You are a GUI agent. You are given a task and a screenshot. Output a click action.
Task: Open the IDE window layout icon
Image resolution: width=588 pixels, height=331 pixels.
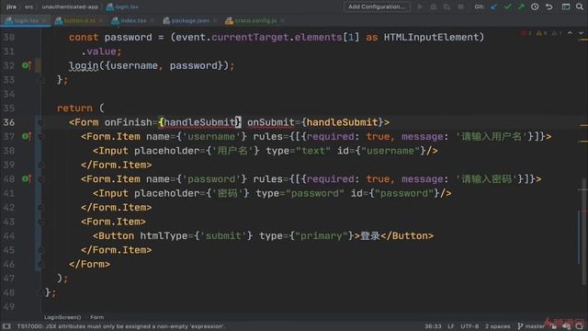(566, 6)
